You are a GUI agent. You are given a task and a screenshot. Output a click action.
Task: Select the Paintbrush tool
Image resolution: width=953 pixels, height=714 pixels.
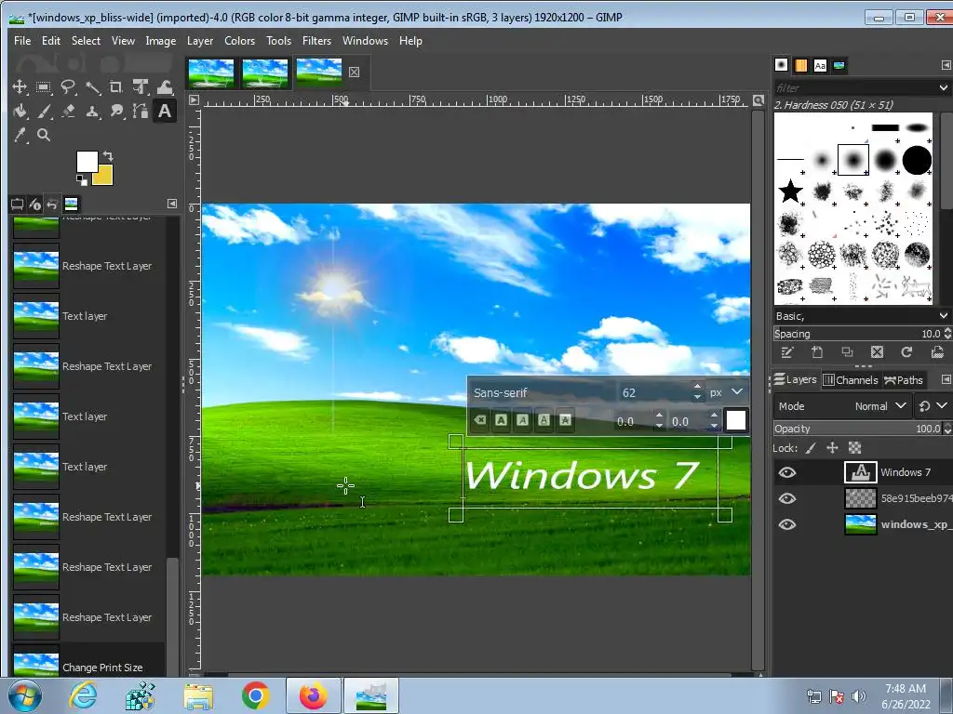(43, 112)
